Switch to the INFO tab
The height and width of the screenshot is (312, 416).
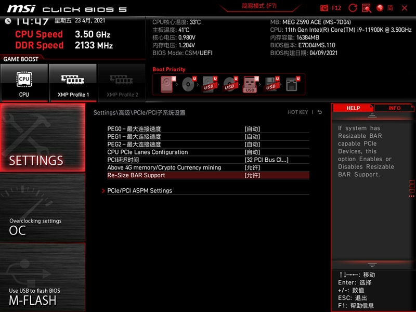coord(394,108)
